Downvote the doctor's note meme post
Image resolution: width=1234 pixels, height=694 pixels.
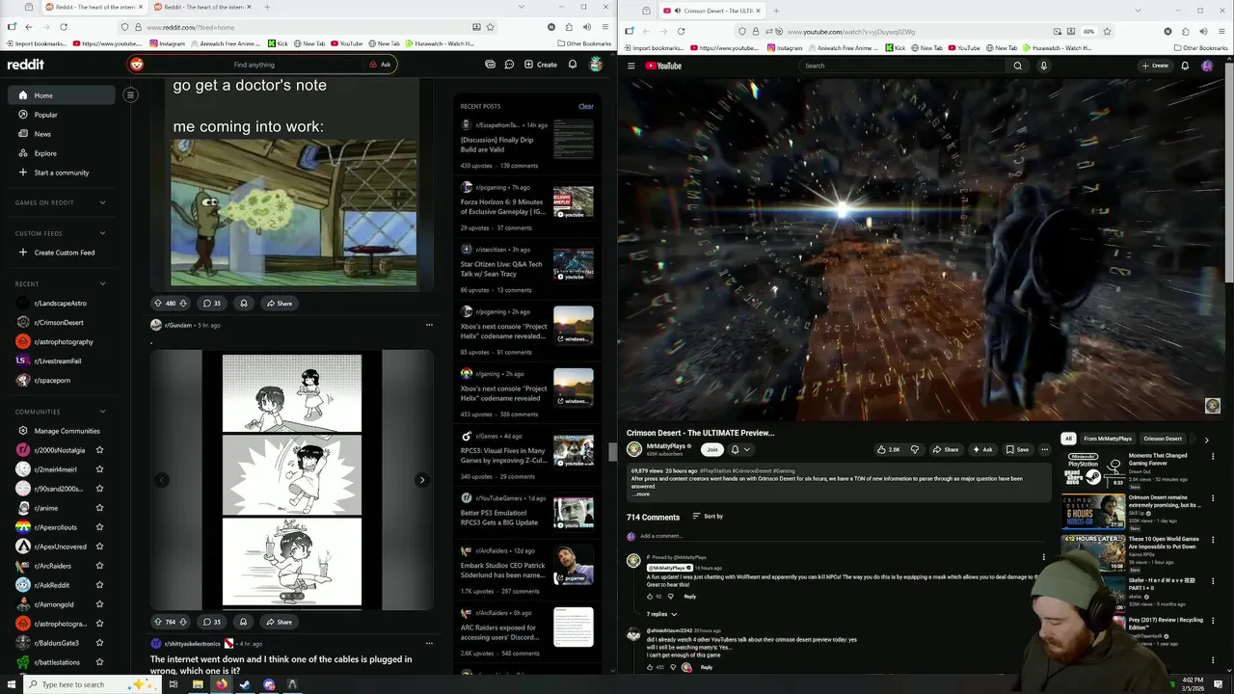pyautogui.click(x=183, y=303)
